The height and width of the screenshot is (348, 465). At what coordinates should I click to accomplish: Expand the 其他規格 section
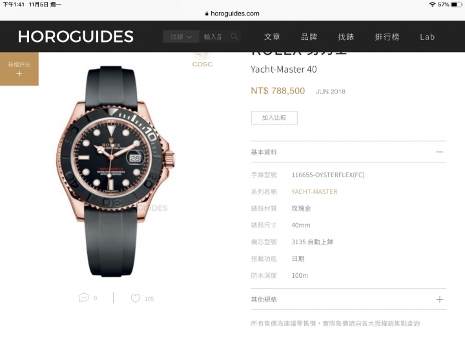coord(440,300)
